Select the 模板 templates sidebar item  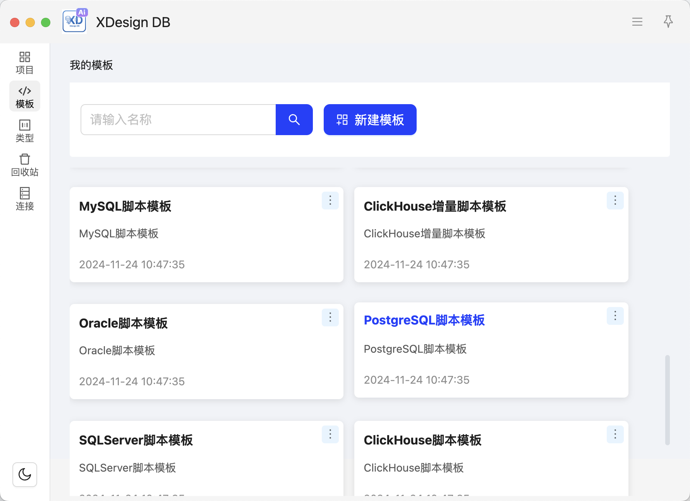click(25, 96)
